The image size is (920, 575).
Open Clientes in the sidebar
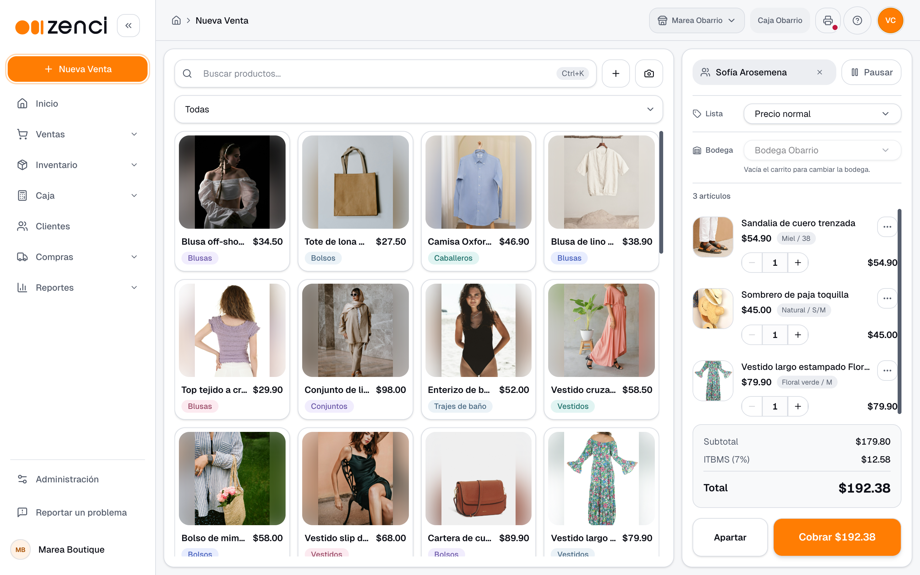click(x=78, y=226)
